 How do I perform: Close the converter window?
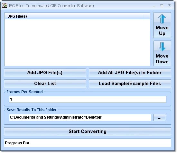(x=169, y=5)
